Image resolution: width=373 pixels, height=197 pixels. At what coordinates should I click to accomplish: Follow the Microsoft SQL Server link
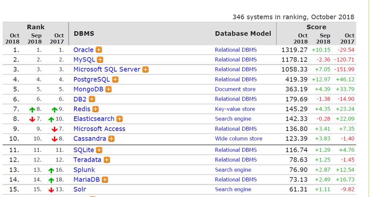[x=107, y=69]
